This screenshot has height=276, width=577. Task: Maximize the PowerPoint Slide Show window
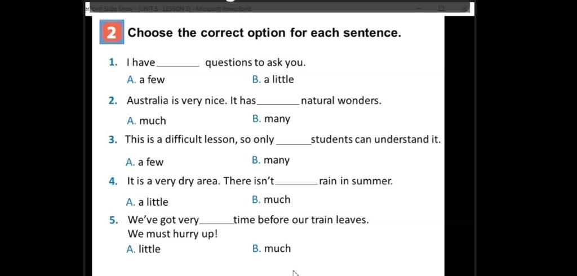[x=442, y=8]
